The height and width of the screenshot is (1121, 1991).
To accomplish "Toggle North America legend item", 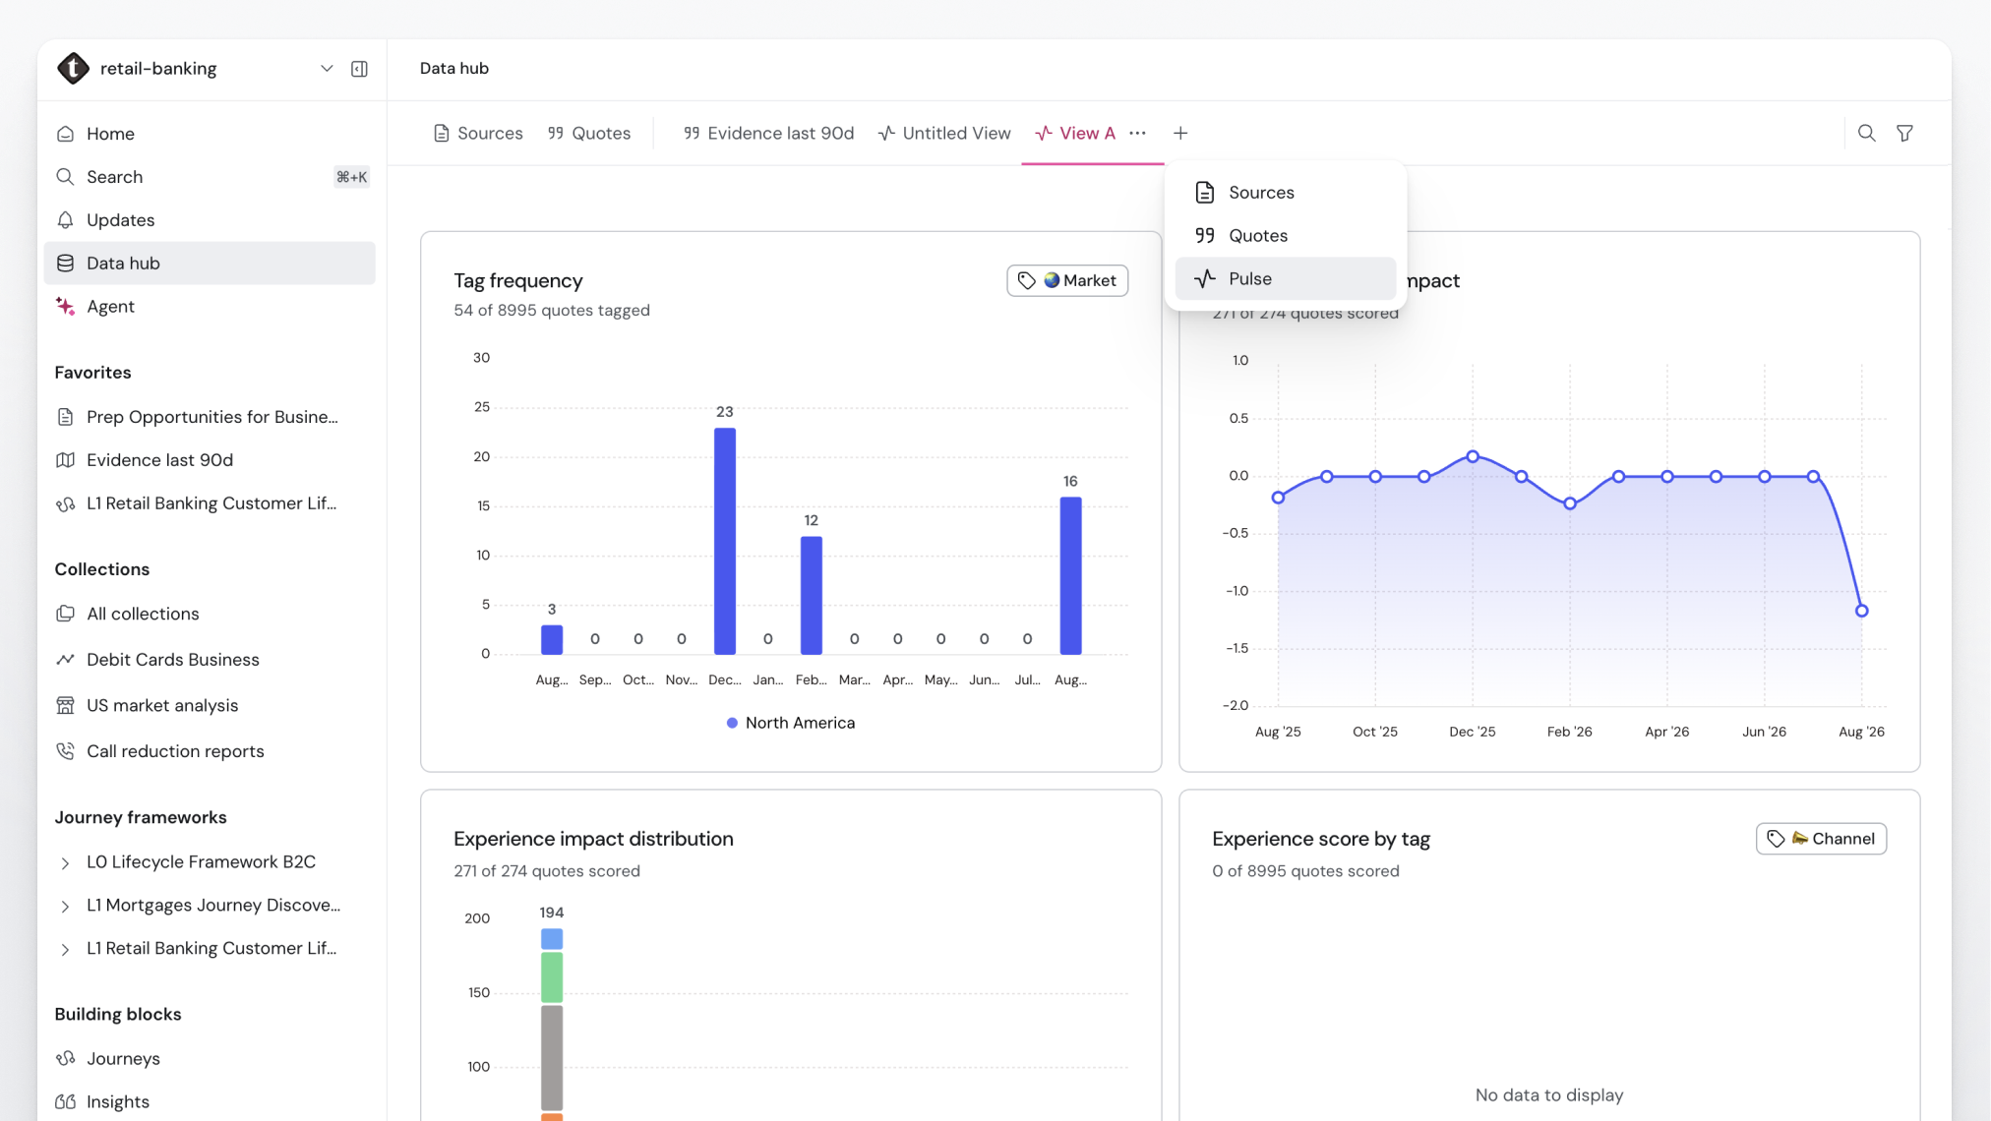I will tap(791, 723).
